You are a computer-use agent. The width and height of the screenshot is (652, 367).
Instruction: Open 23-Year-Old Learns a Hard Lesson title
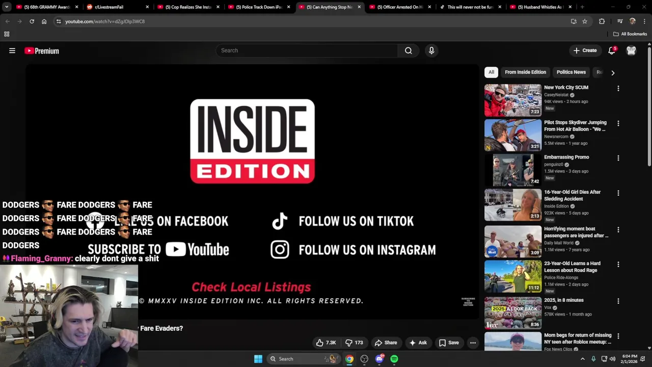pos(573,267)
